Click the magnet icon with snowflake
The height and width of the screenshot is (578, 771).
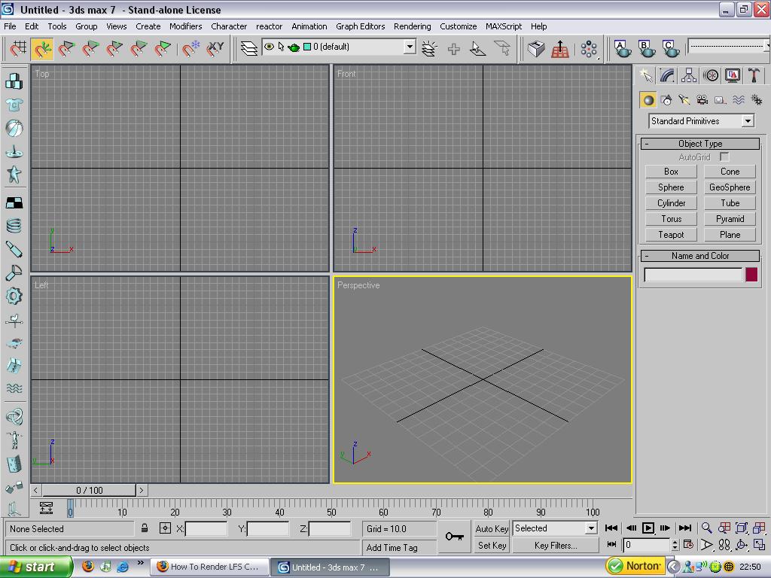point(190,48)
